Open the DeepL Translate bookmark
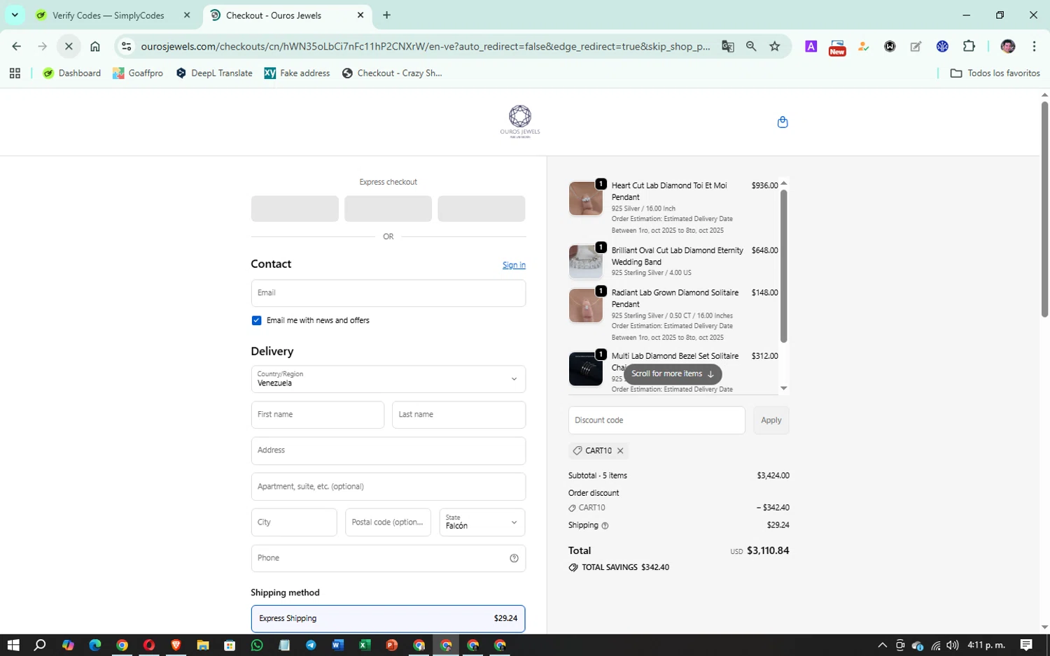Screen dimensions: 1050x656 tap(214, 73)
